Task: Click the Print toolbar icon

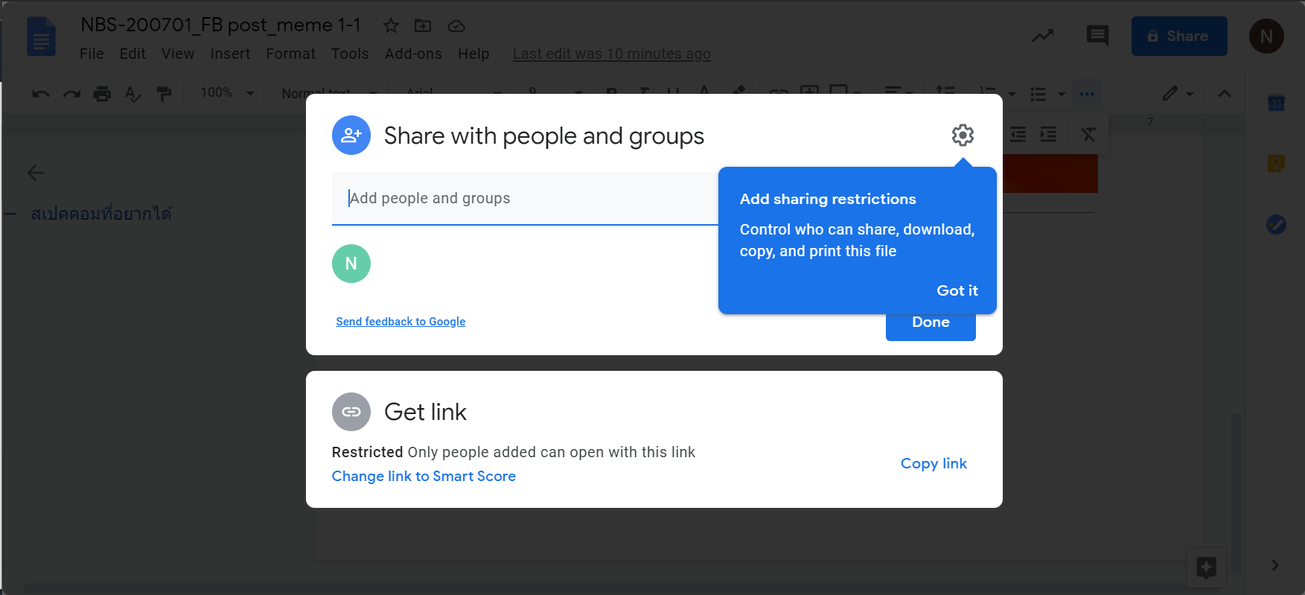Action: point(102,93)
